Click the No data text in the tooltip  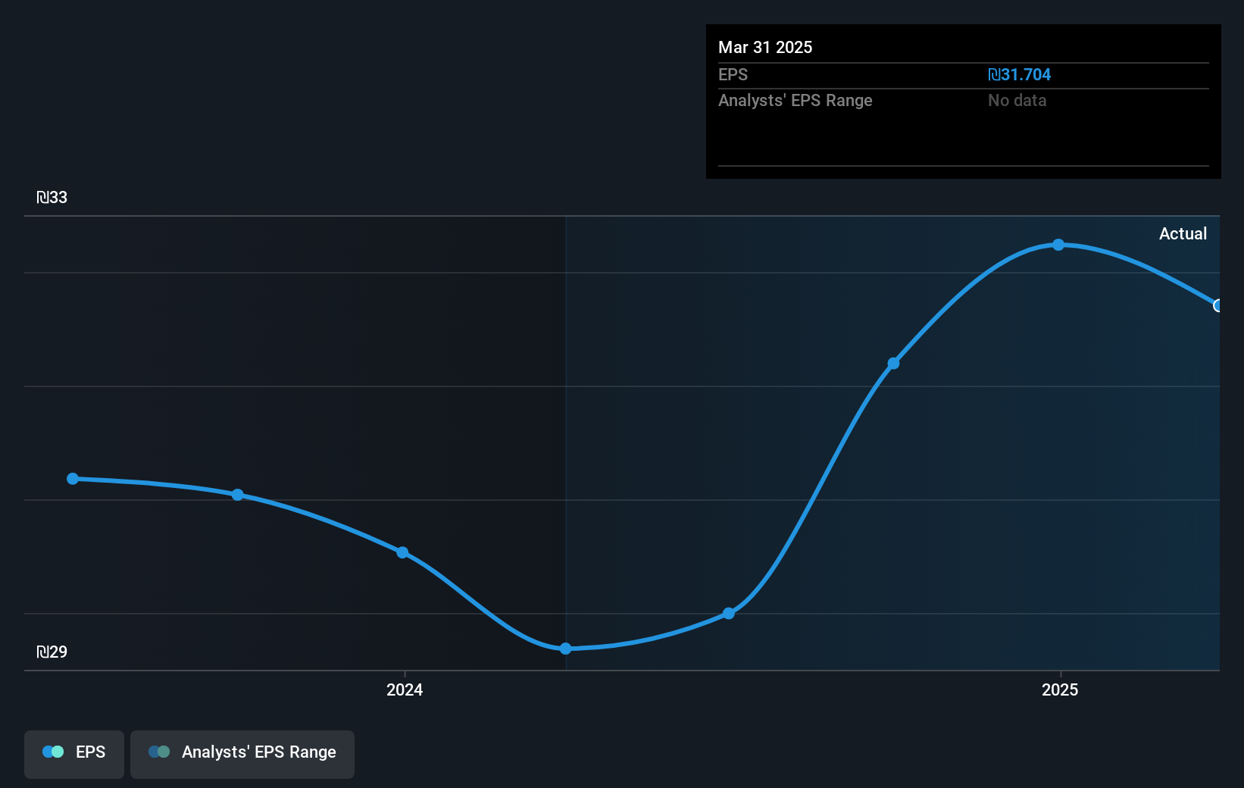(1017, 100)
